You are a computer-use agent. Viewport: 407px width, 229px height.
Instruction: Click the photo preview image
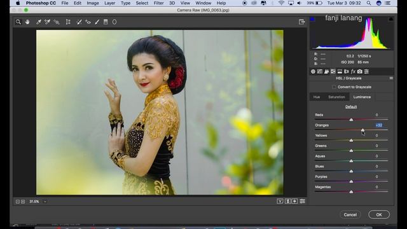tap(160, 112)
